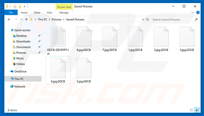Switch to the View ribbon tab
Viewport: 204px width, 116px height.
coord(49,13)
